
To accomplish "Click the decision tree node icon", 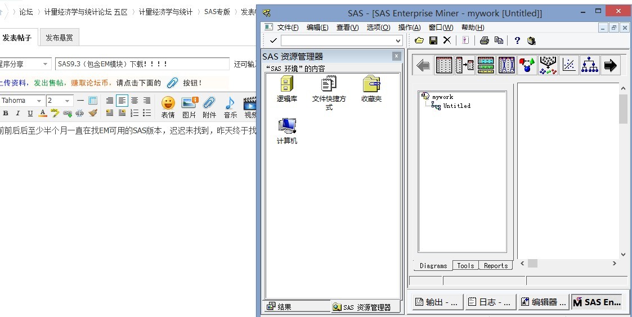I will click(589, 65).
